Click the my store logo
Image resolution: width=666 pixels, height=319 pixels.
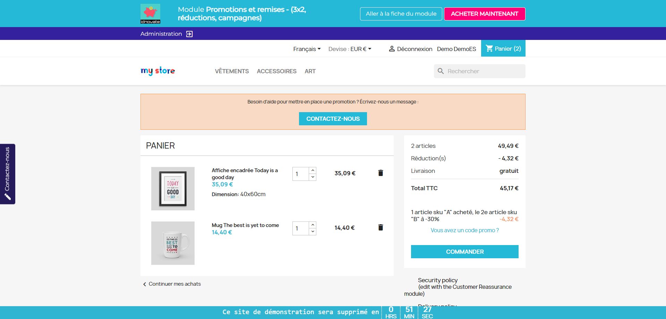pos(158,71)
